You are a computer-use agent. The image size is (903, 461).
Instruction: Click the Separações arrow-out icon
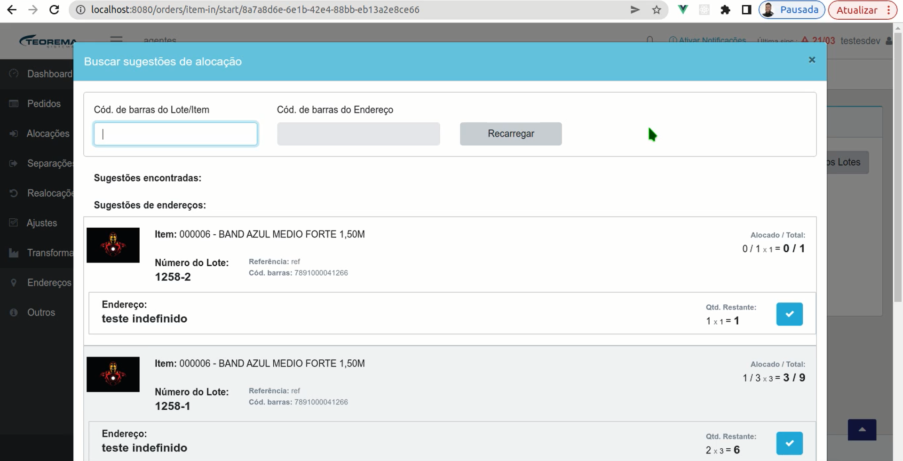click(x=14, y=163)
